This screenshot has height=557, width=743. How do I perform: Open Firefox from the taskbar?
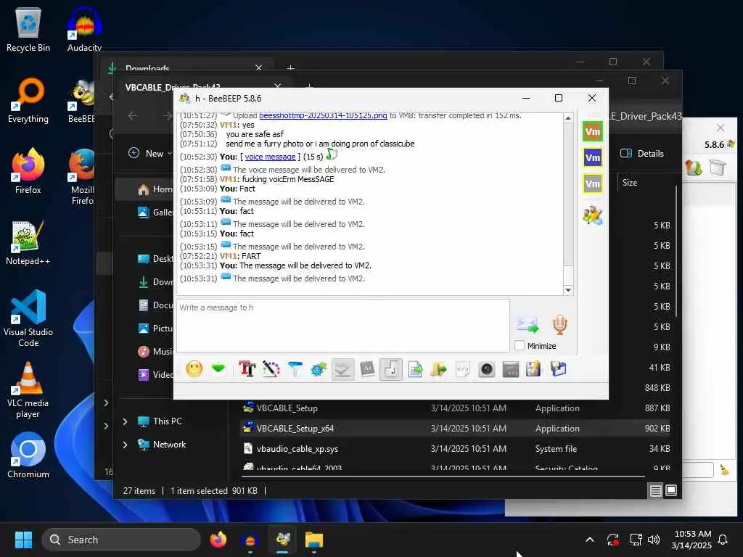pyautogui.click(x=218, y=540)
